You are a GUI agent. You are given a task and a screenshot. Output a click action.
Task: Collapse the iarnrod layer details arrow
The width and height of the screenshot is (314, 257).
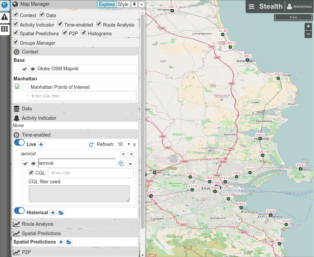[x=130, y=163]
